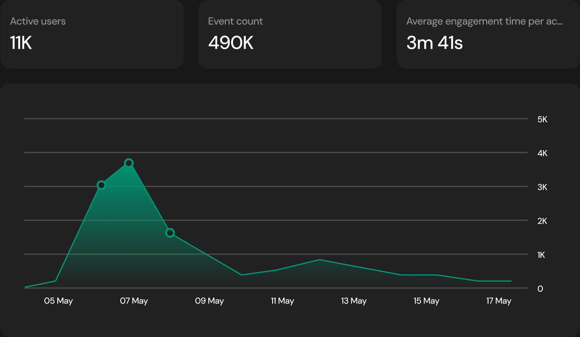
Task: Click the 13 May axis label
Action: coord(354,301)
